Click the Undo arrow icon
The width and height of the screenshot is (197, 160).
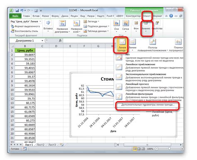tap(22, 10)
